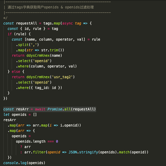Click the Chinese comment mentioning tags and openids

[51, 7]
